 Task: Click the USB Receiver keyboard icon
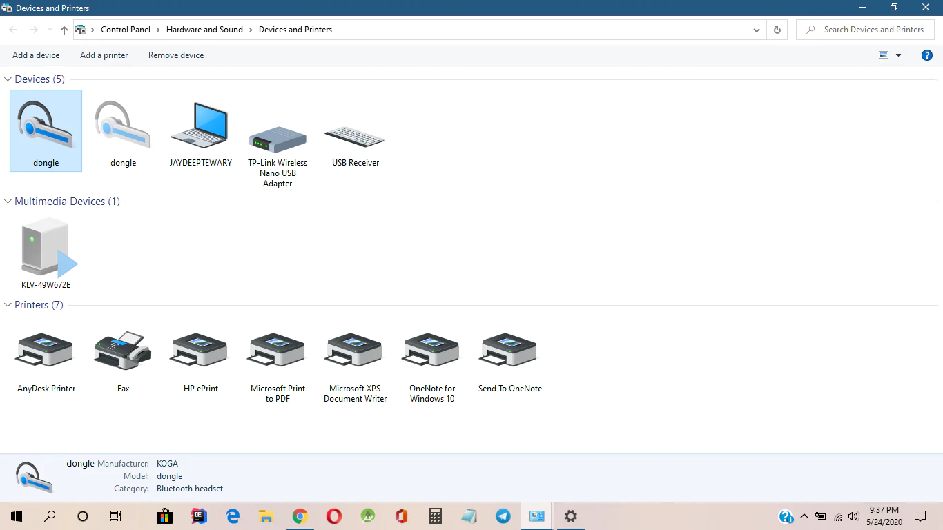[355, 138]
